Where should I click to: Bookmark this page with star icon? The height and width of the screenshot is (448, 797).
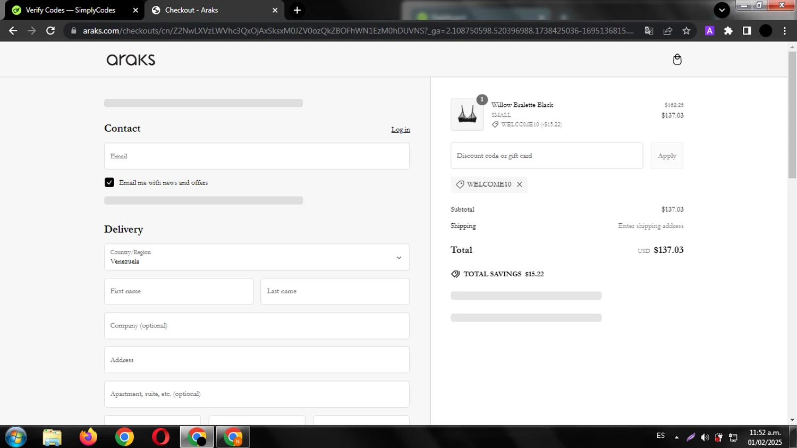[x=686, y=31]
